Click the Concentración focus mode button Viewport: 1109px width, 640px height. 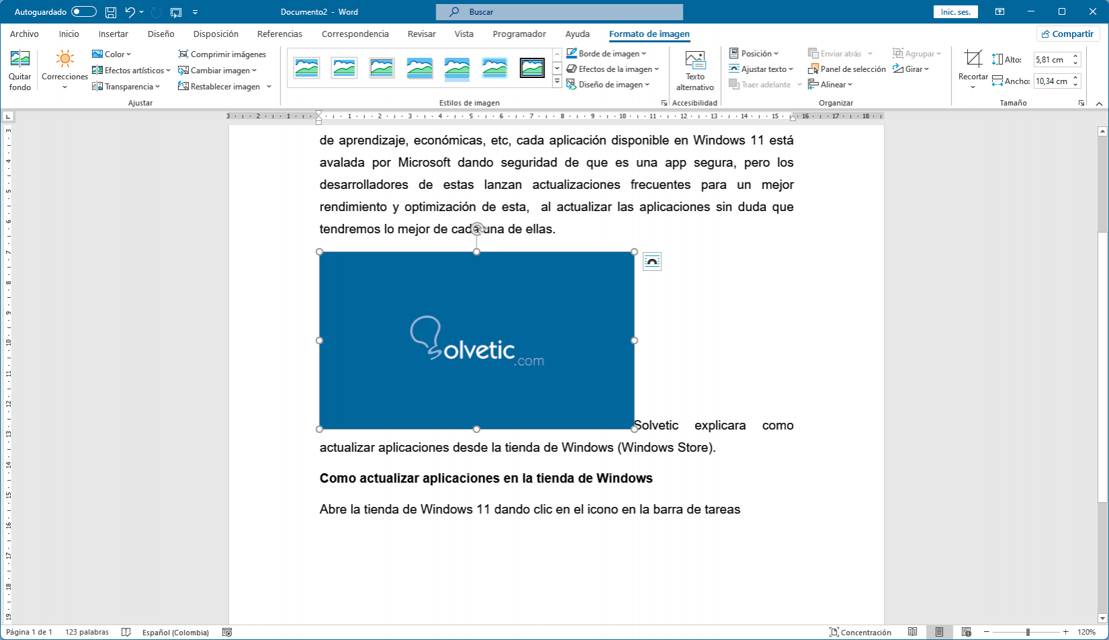[x=860, y=632]
